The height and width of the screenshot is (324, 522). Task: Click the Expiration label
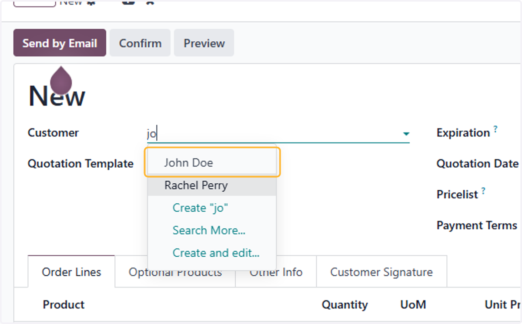tap(463, 133)
